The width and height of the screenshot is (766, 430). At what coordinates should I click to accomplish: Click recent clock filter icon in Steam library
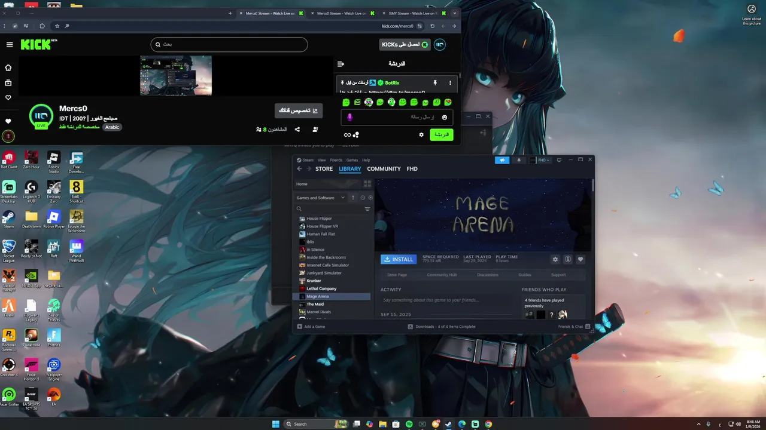pyautogui.click(x=362, y=198)
